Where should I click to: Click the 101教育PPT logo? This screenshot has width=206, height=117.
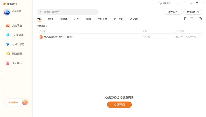[10, 4]
